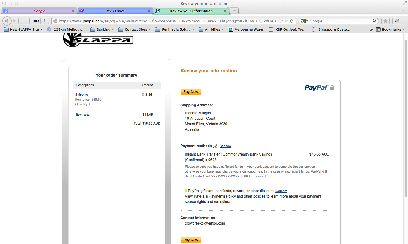Click the SLAPPA logo
Viewport: 408px width, 244px height.
[98, 40]
